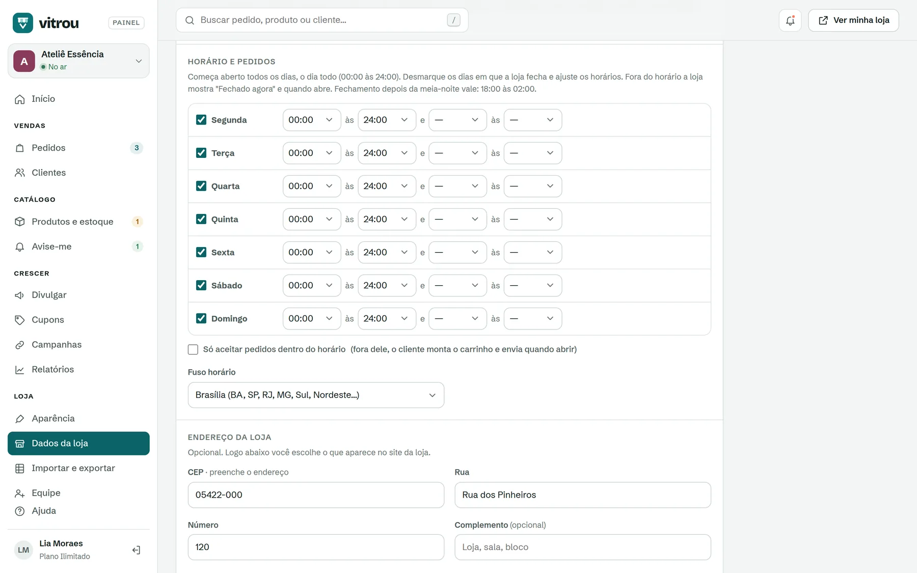The image size is (917, 573).
Task: Click Ver minha loja button
Action: point(853,20)
